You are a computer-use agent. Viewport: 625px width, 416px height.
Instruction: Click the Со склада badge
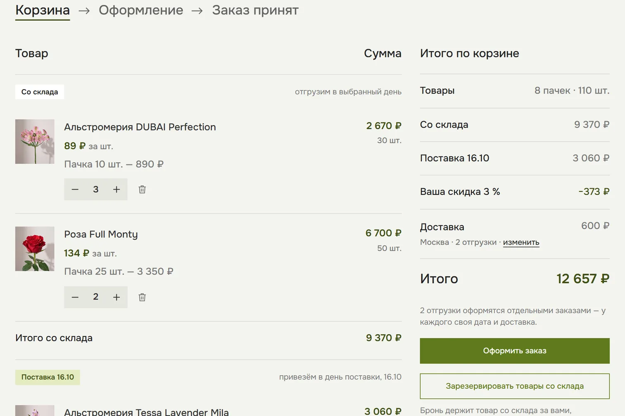point(40,92)
